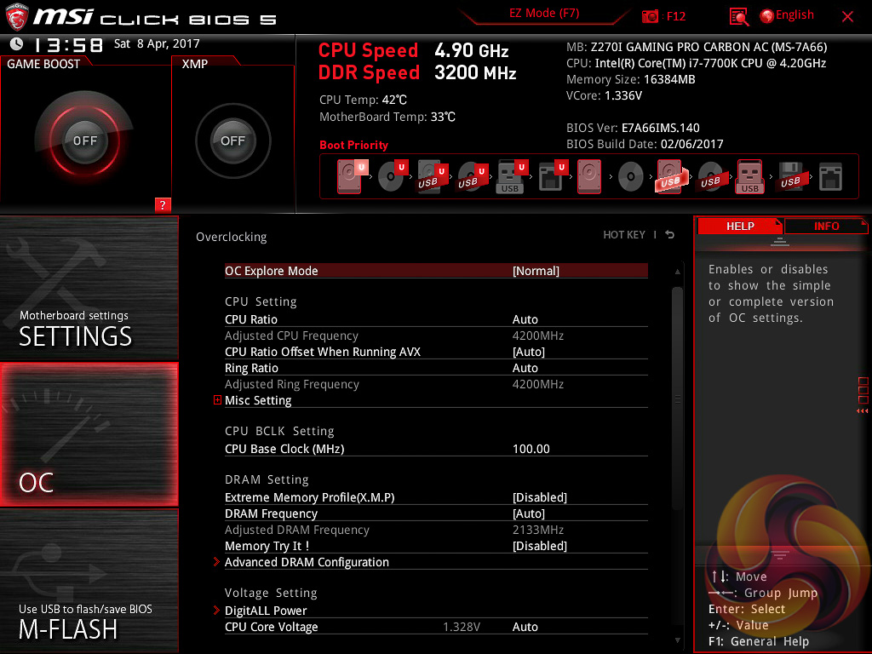The image size is (872, 654).
Task: Click the red question mark help icon
Action: pyautogui.click(x=163, y=204)
